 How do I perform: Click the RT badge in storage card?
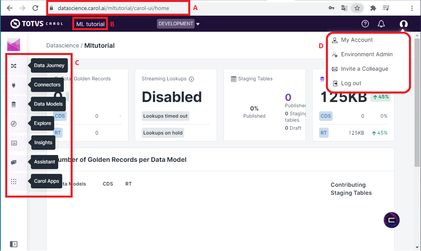coord(324,133)
